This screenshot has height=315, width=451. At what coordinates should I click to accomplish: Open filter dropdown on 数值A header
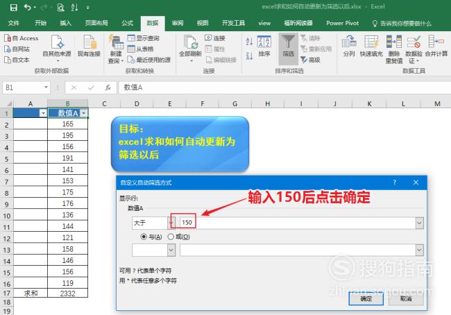84,113
